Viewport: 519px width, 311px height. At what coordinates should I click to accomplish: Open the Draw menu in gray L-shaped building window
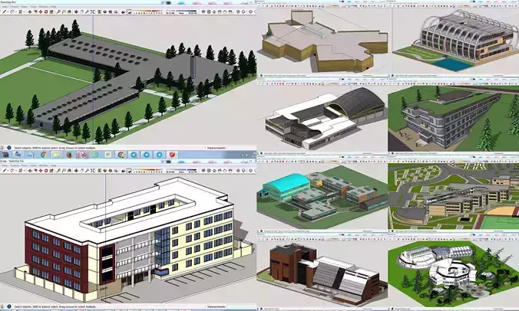pos(25,7)
